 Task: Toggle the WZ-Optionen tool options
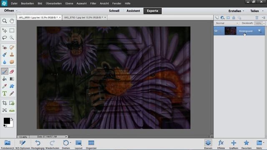coord(23,145)
